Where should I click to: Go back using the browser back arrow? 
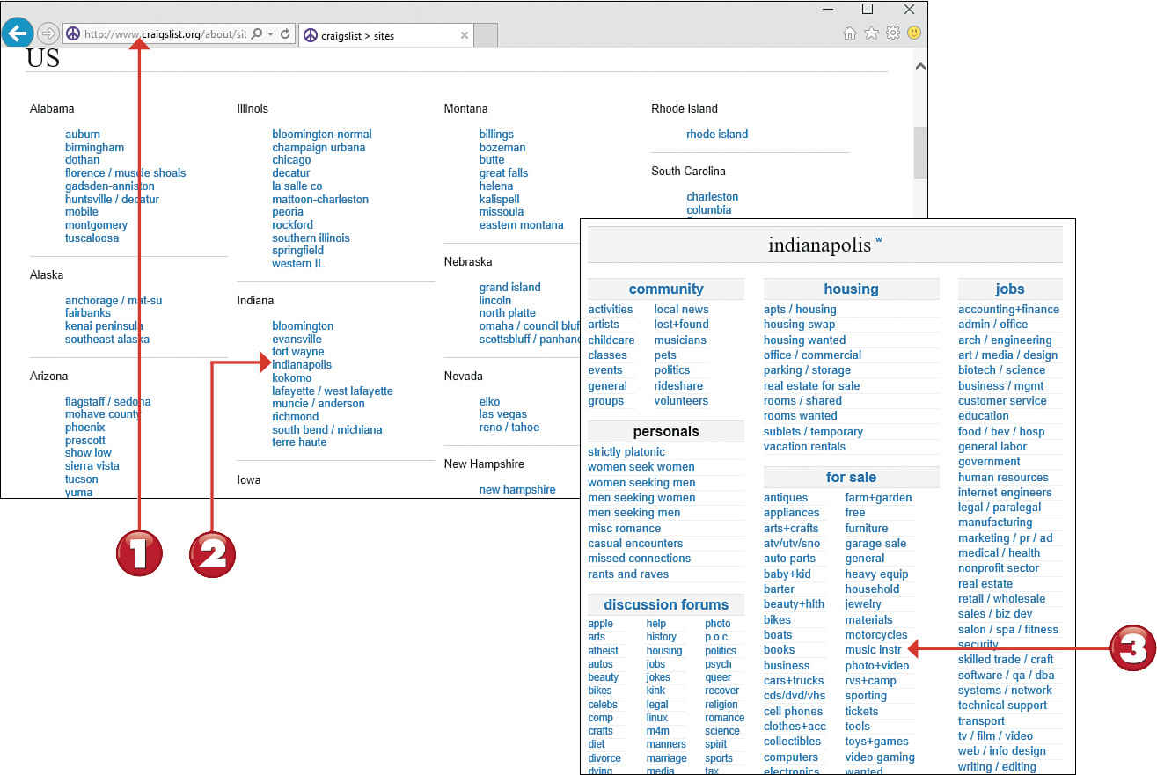click(17, 33)
